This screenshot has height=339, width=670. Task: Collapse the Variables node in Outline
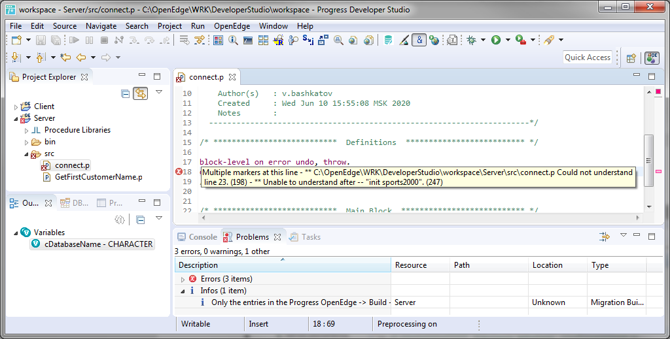point(16,233)
